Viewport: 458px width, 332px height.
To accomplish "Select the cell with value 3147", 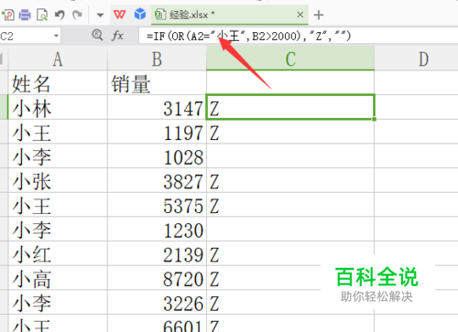I will click(x=157, y=107).
